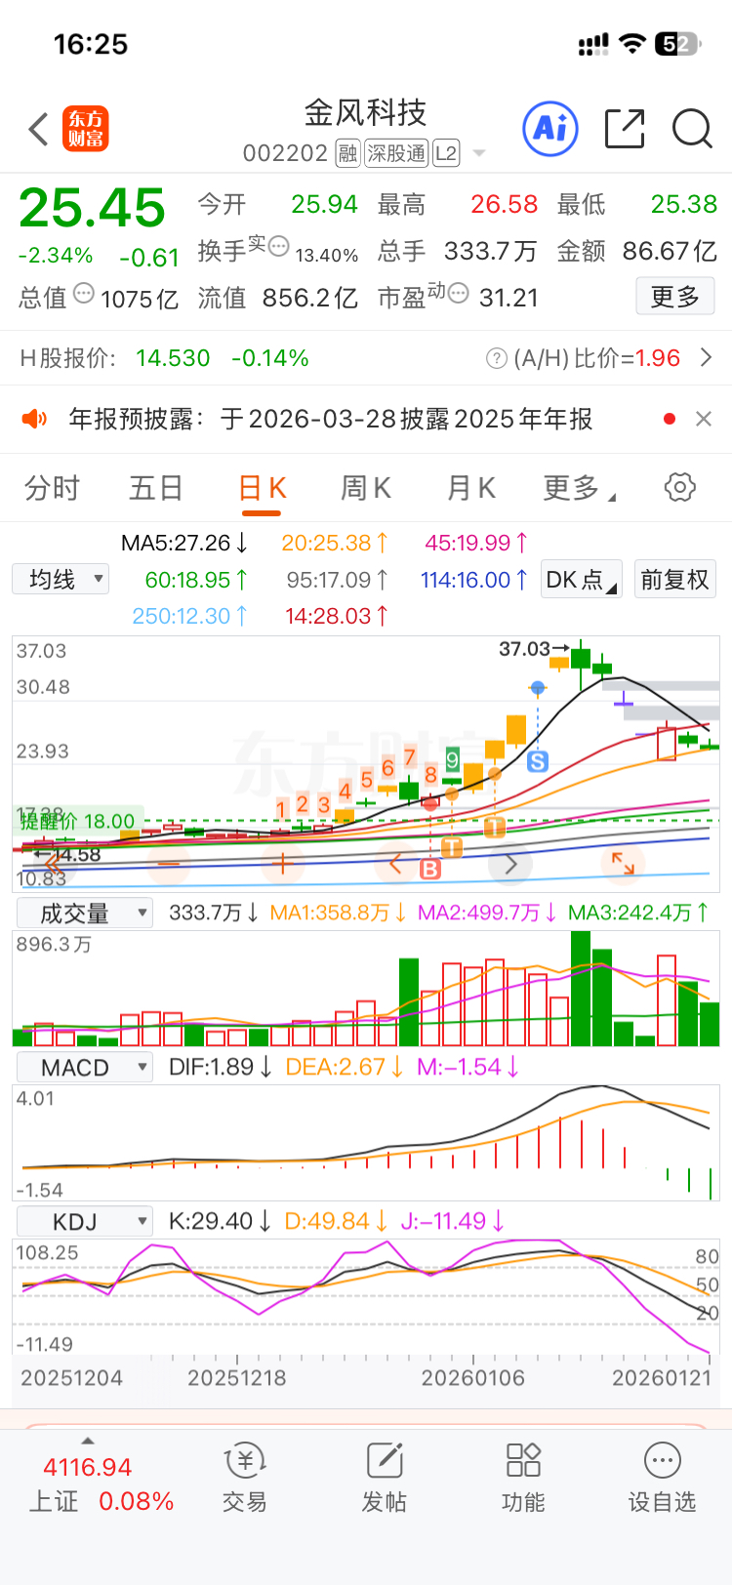
Task: Tap the share/export icon
Action: 625,128
